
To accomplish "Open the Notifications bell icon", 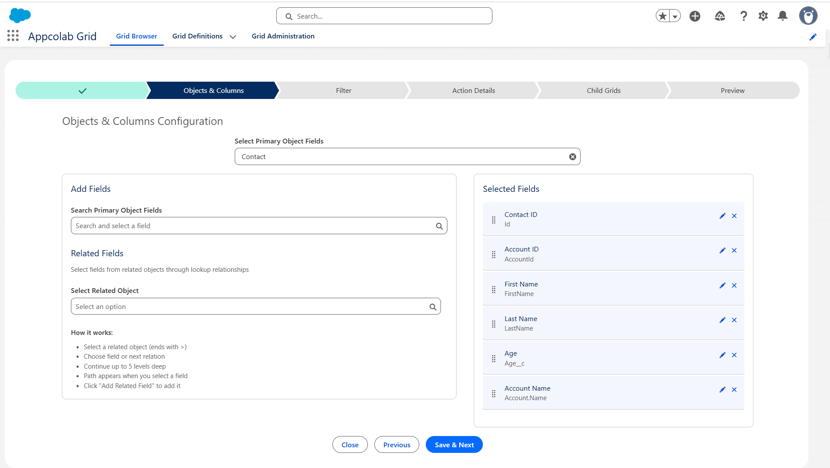I will click(x=783, y=16).
